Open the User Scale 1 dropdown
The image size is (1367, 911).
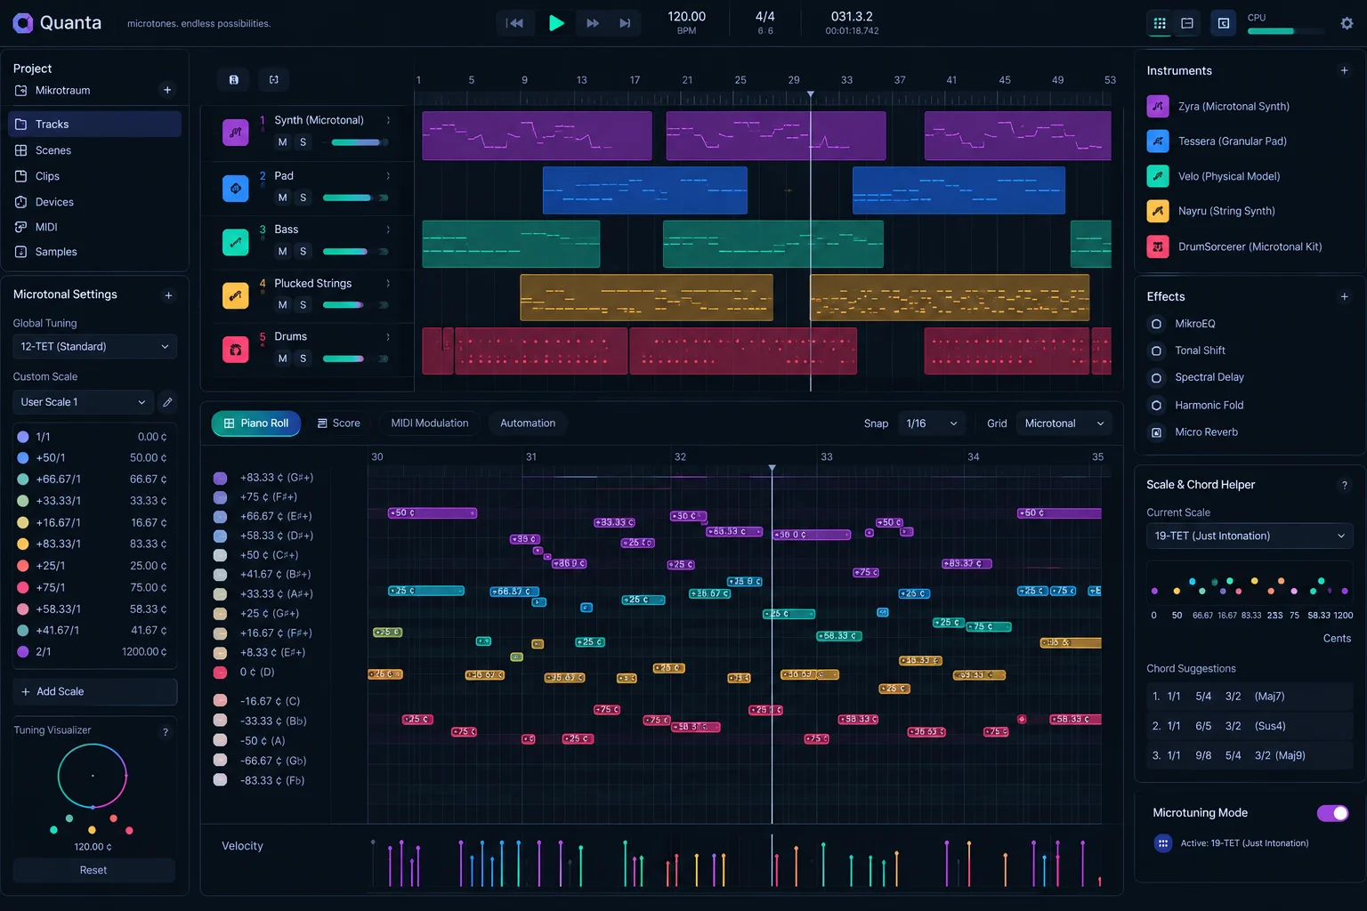tap(83, 402)
